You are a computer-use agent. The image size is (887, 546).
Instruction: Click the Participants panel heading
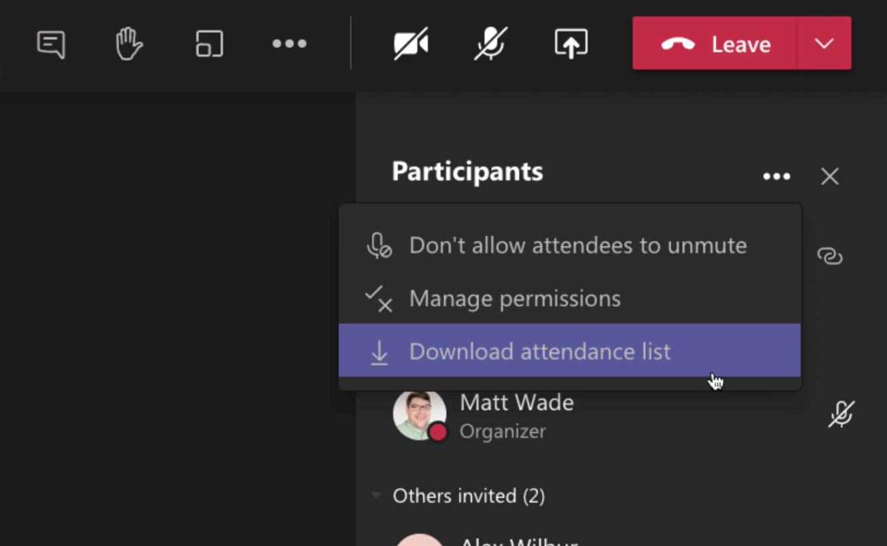click(x=468, y=172)
